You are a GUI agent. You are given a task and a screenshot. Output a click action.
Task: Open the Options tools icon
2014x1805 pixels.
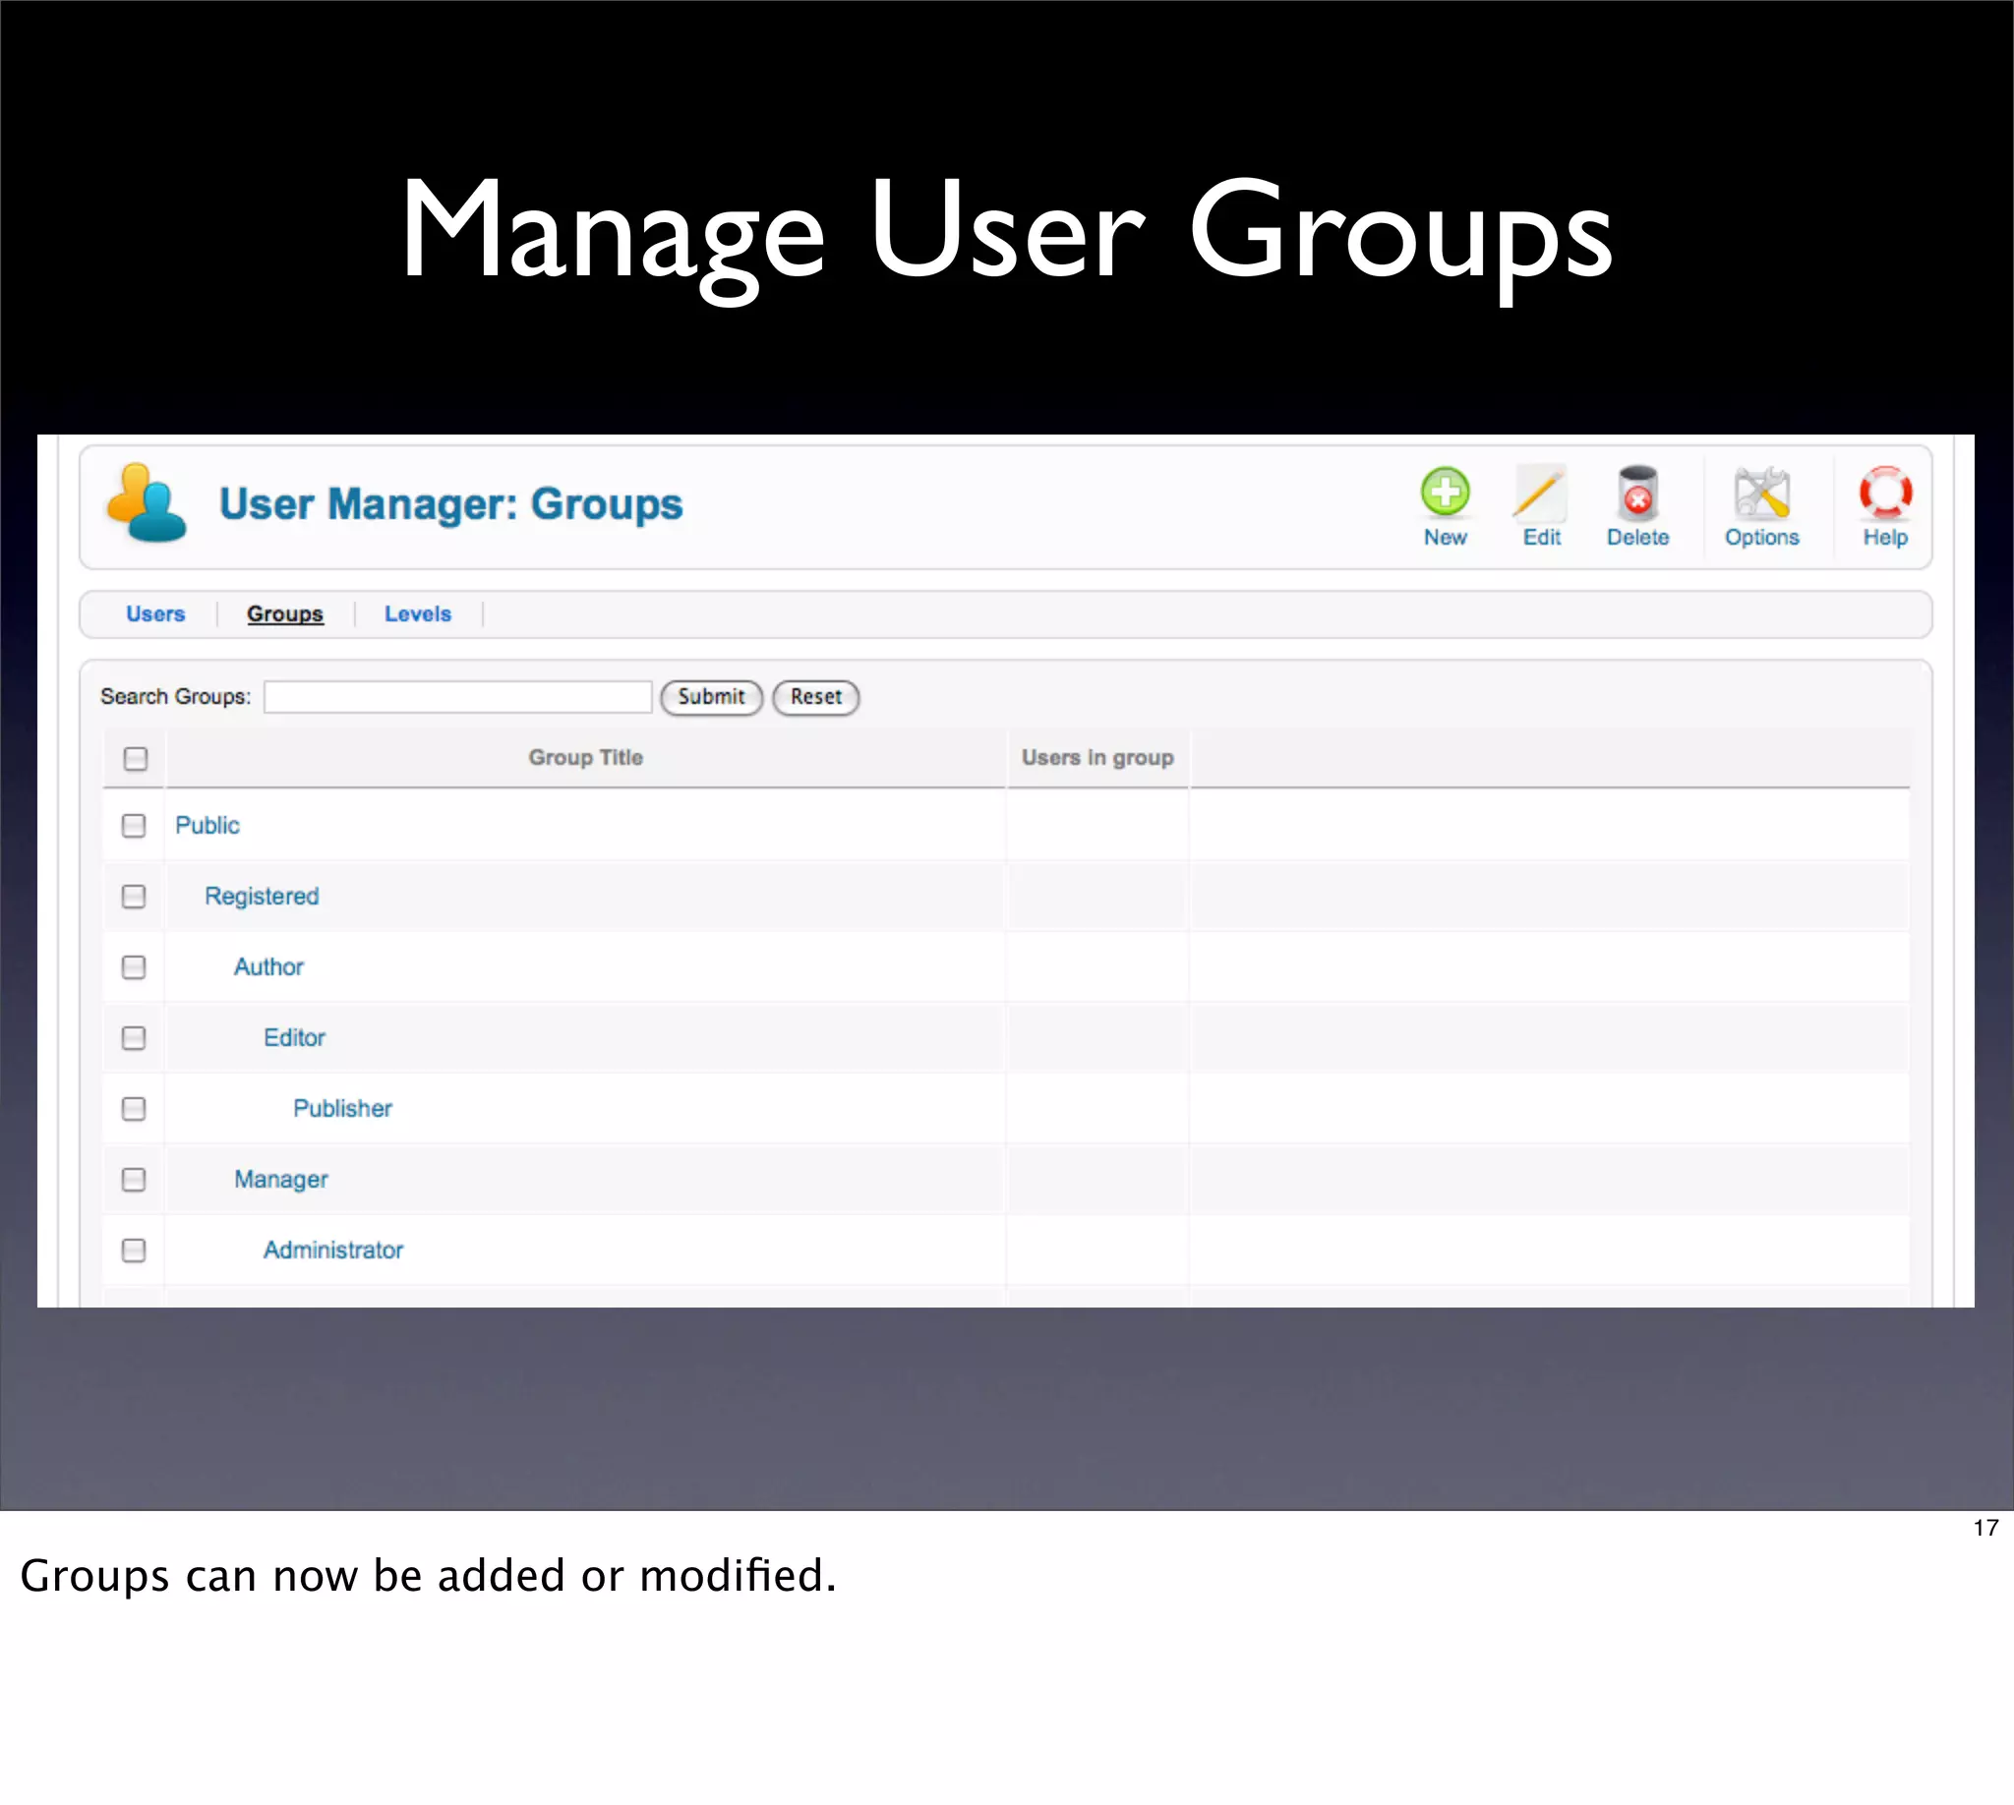pos(1761,493)
